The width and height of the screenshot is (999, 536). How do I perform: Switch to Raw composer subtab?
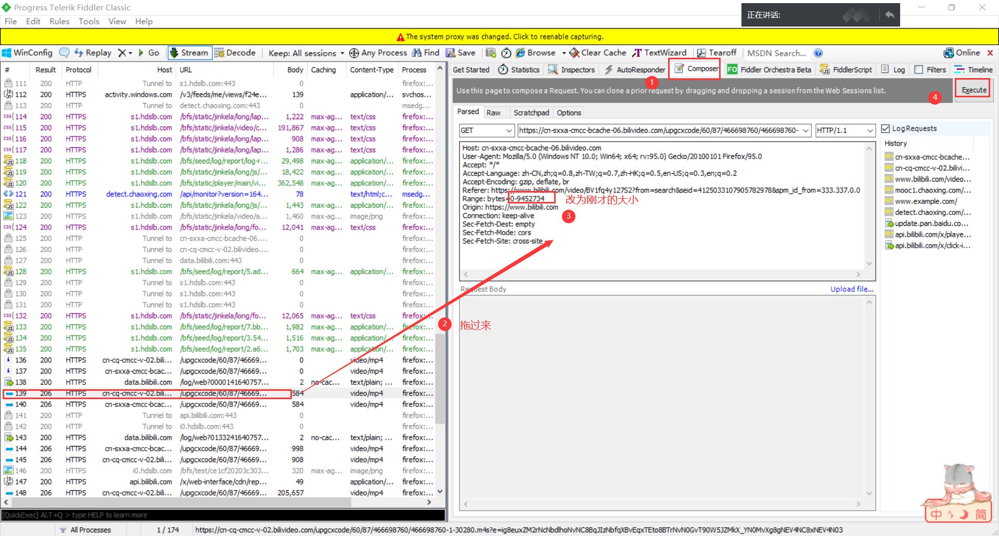point(493,112)
